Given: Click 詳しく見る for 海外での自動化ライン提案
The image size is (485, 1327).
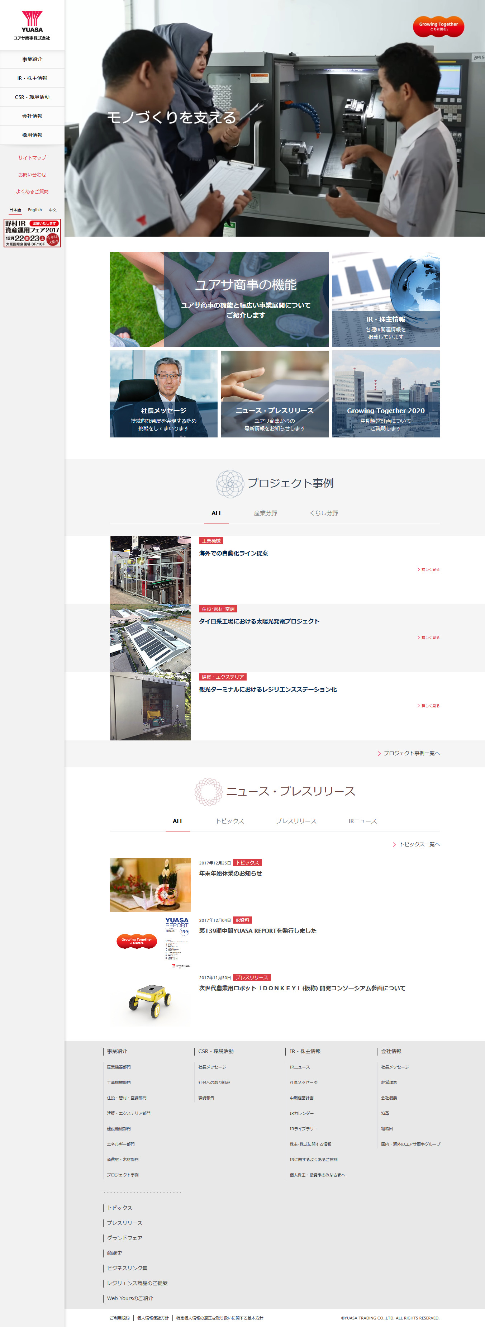Looking at the screenshot, I should click(428, 570).
